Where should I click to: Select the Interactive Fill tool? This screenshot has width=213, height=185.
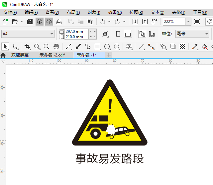tap(204, 47)
